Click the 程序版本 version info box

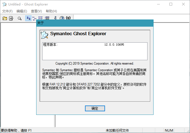point(95,51)
